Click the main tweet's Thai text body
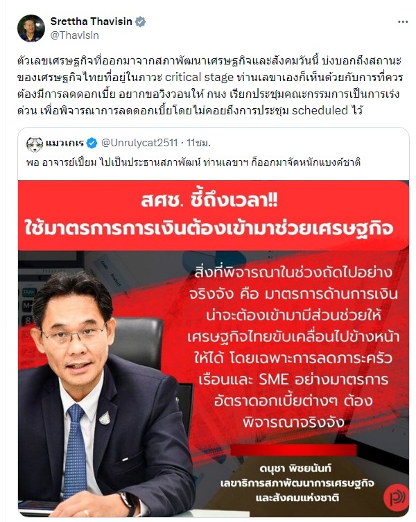 pyautogui.click(x=210, y=85)
